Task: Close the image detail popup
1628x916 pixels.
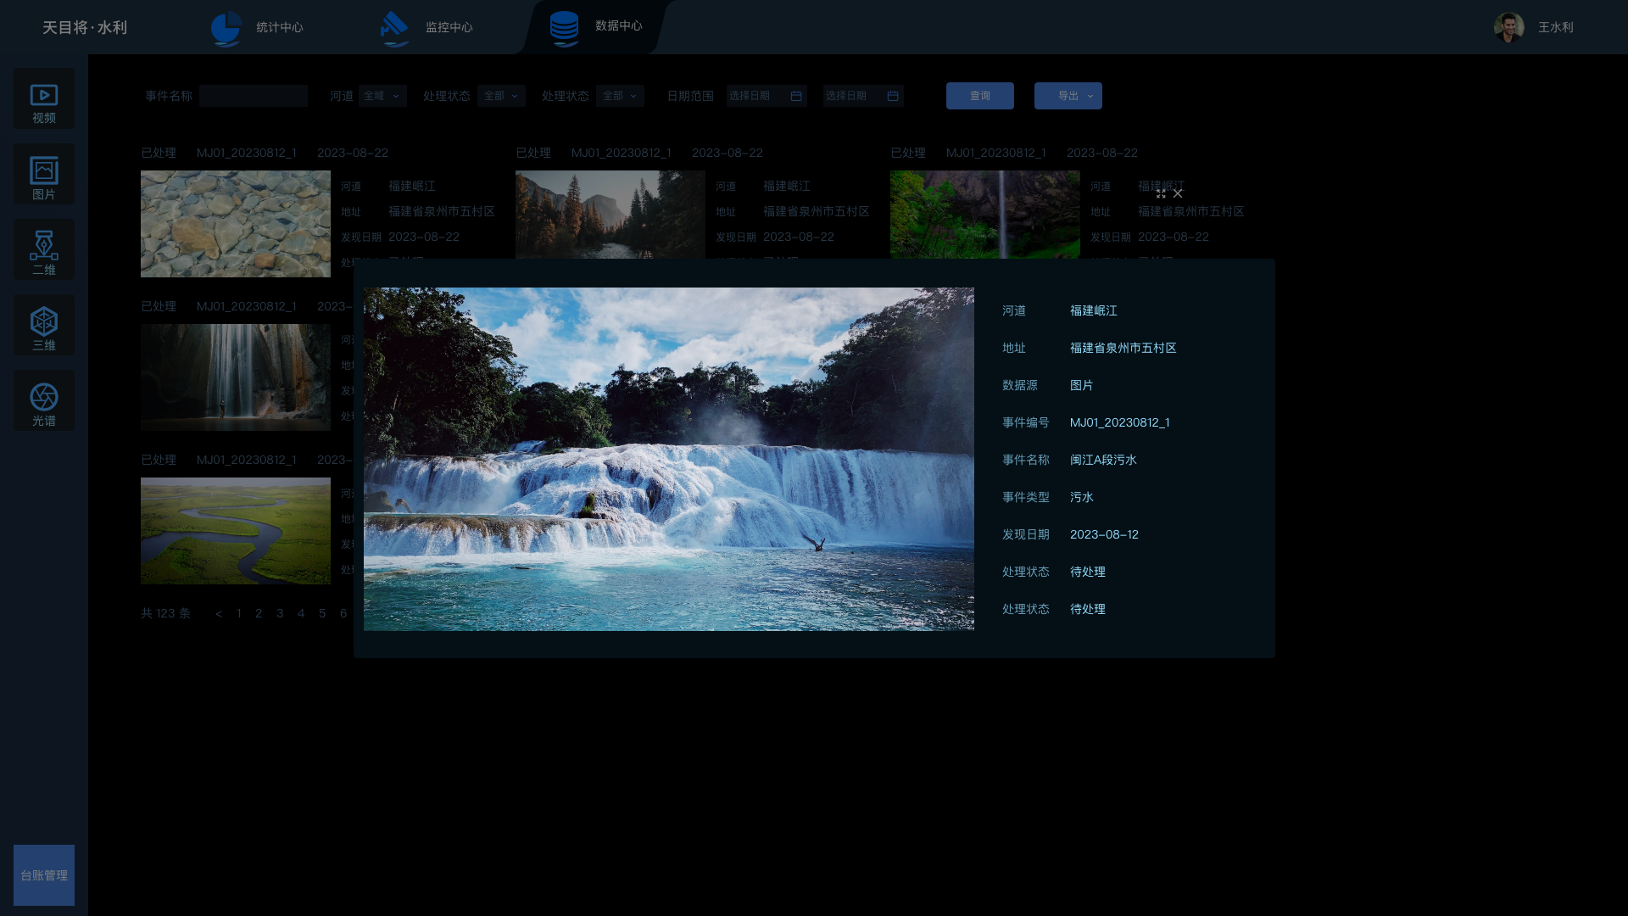Action: [x=1178, y=194]
